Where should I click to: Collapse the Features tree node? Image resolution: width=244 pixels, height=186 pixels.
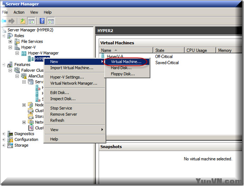4,65
